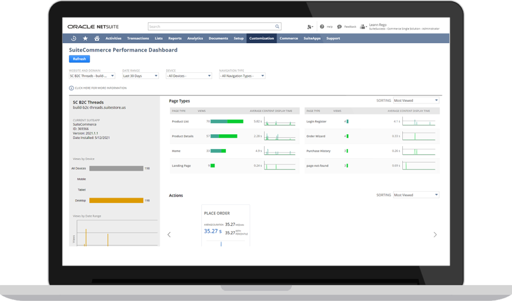512x301 pixels.
Task: Click the Refresh button
Action: [x=79, y=59]
